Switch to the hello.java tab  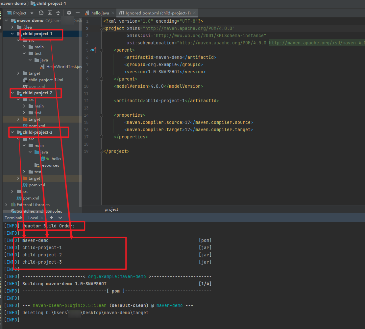[100, 13]
